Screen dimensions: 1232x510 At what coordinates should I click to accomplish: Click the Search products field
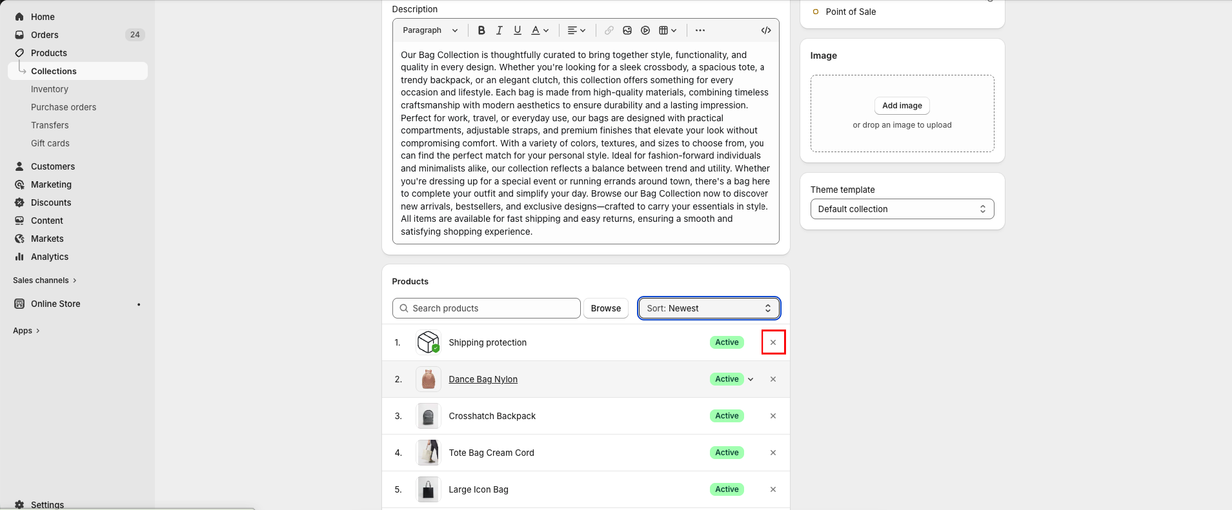point(487,308)
